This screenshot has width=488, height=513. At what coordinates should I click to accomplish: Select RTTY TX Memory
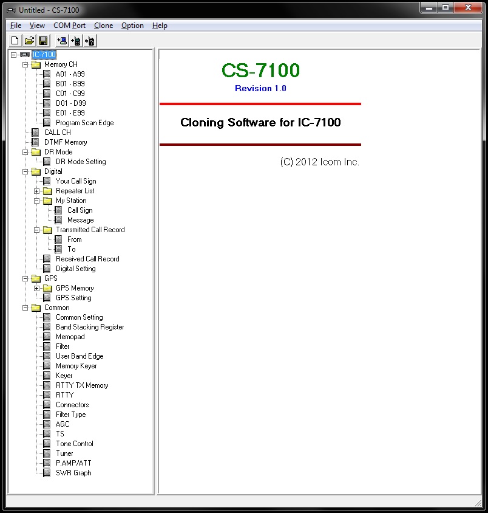point(82,385)
